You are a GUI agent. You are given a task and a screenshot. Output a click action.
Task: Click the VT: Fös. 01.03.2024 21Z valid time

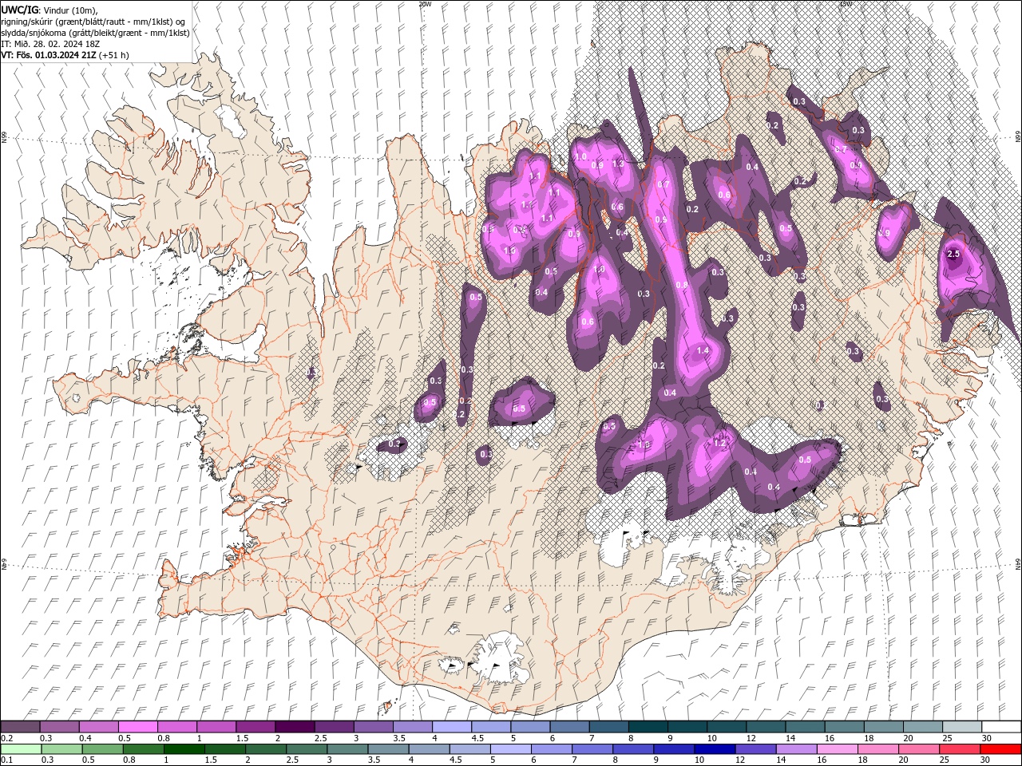[65, 55]
